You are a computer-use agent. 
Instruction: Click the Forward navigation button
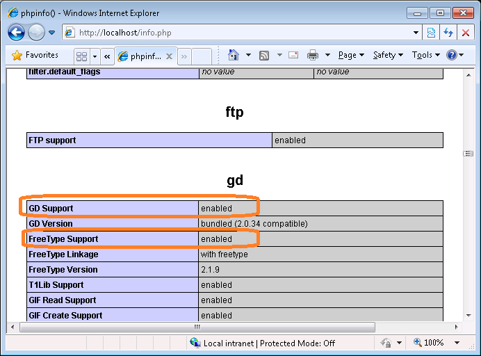[36, 32]
